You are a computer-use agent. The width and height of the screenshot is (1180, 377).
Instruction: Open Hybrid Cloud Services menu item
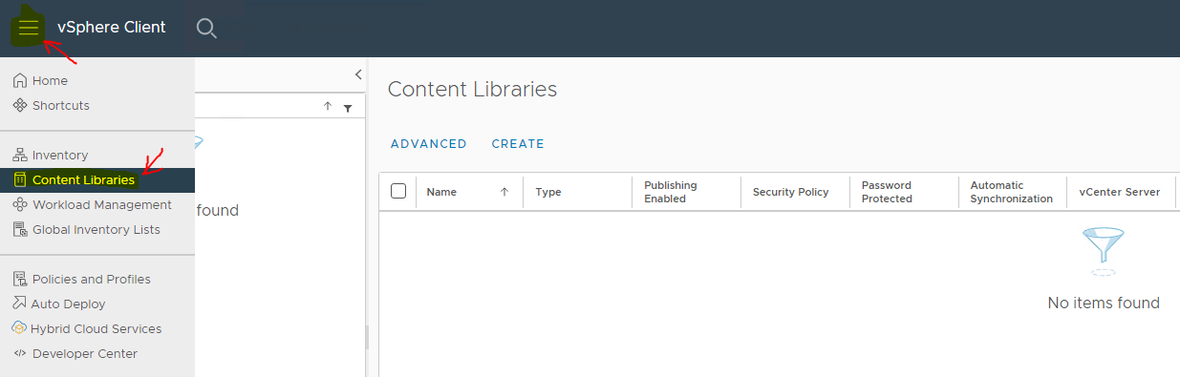pos(96,328)
